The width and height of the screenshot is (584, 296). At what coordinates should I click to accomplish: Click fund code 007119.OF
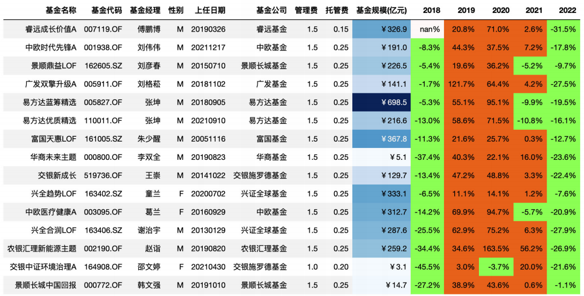click(103, 29)
